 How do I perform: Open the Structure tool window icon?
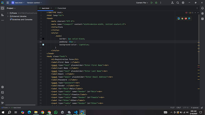[x=2, y=15]
